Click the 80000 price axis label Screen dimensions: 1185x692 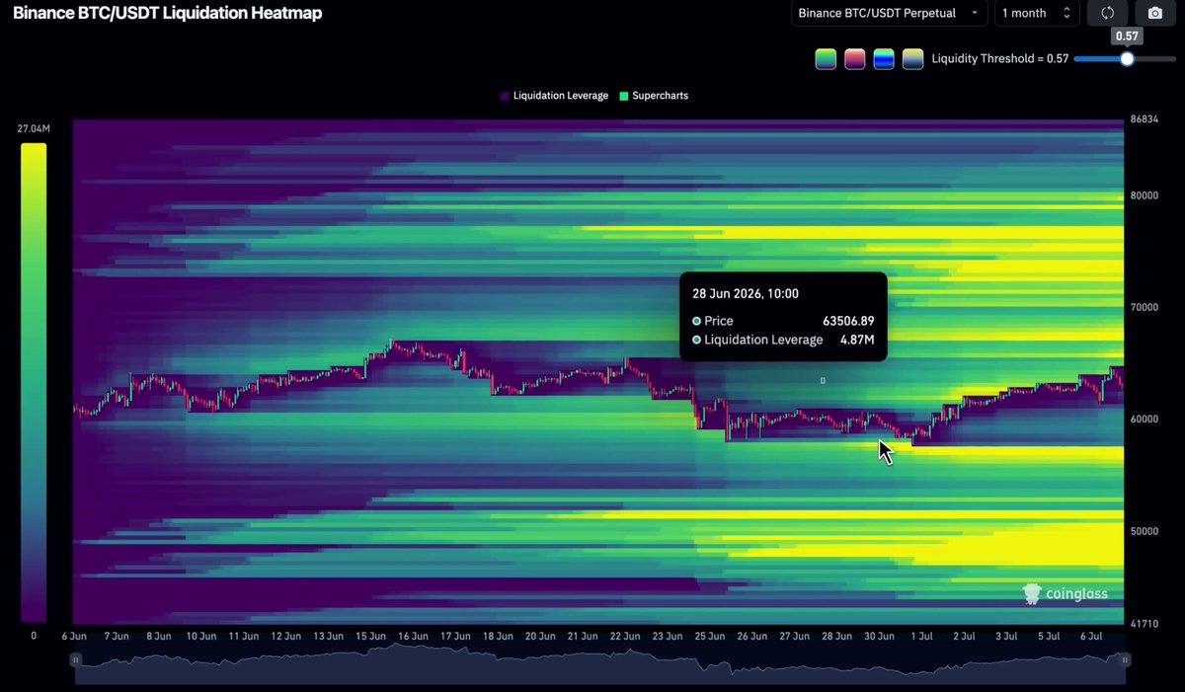pos(1145,195)
